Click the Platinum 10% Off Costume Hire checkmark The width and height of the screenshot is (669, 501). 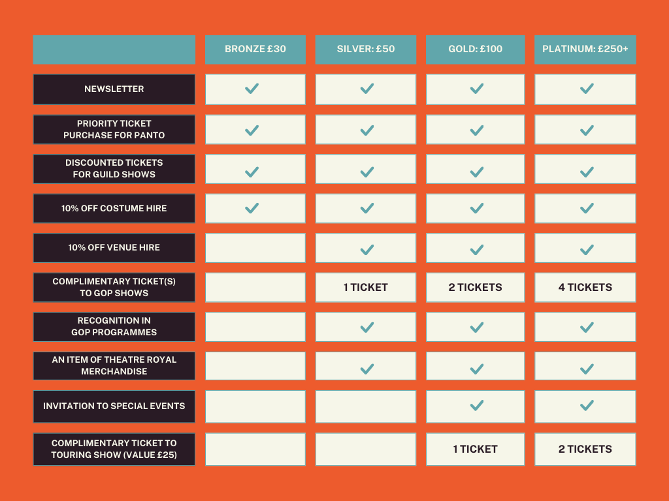coord(587,208)
